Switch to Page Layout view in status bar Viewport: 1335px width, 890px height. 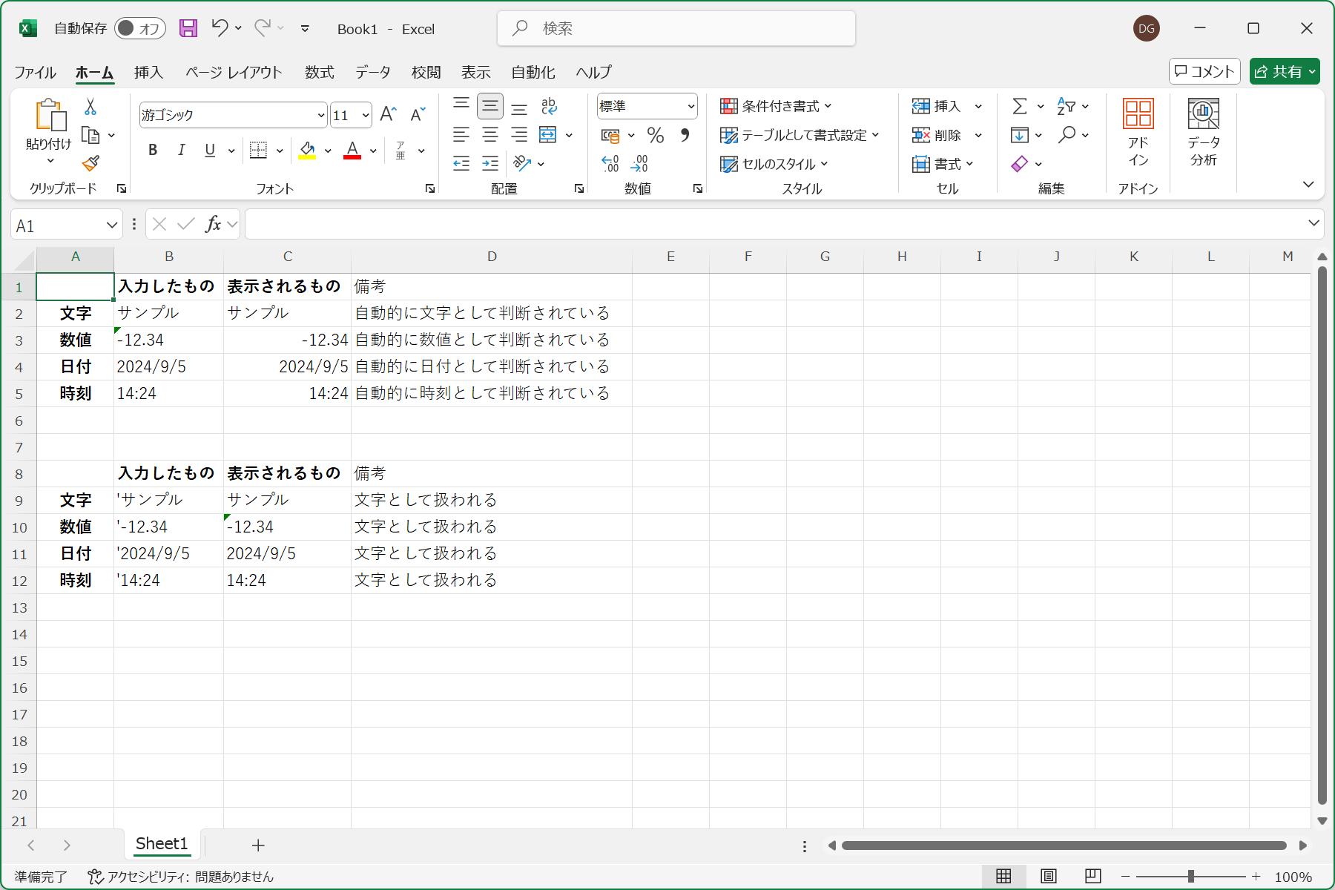[1048, 877]
